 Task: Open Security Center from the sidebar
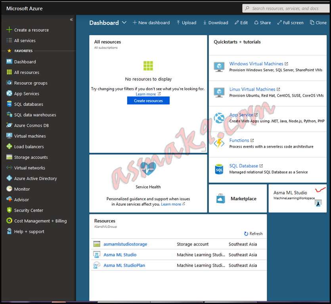[27, 210]
